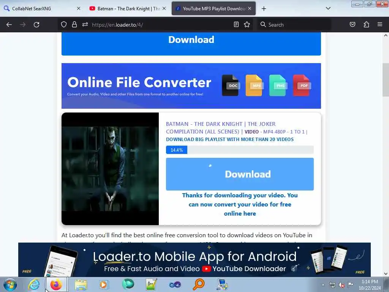Click the Download button under progress bar

pos(240,174)
